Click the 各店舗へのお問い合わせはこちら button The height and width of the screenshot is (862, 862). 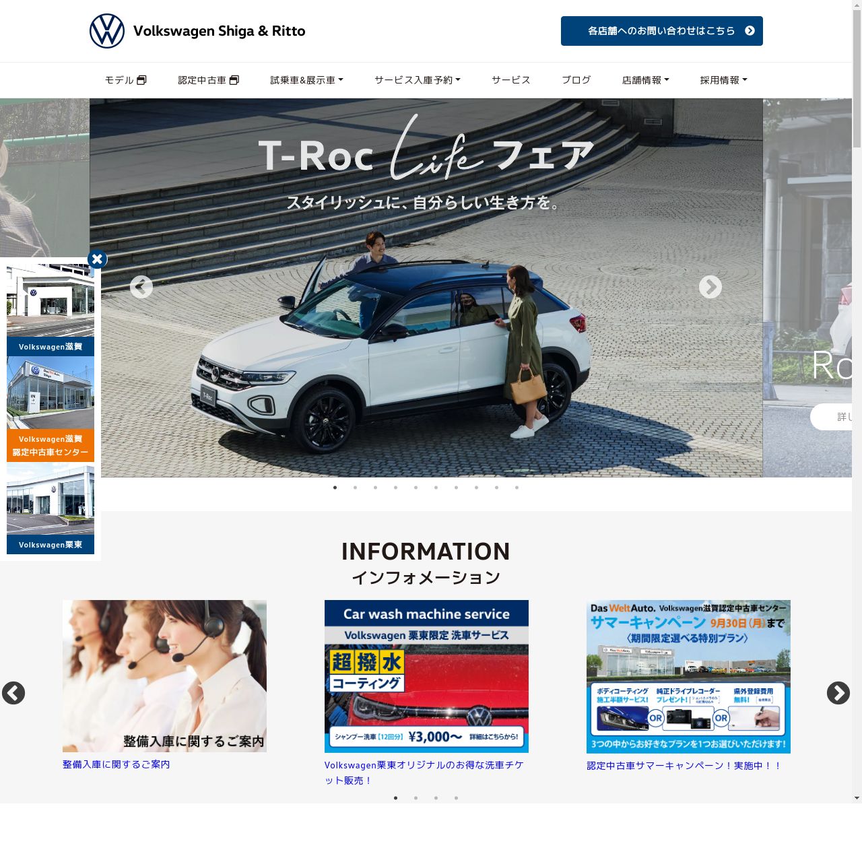pos(661,31)
